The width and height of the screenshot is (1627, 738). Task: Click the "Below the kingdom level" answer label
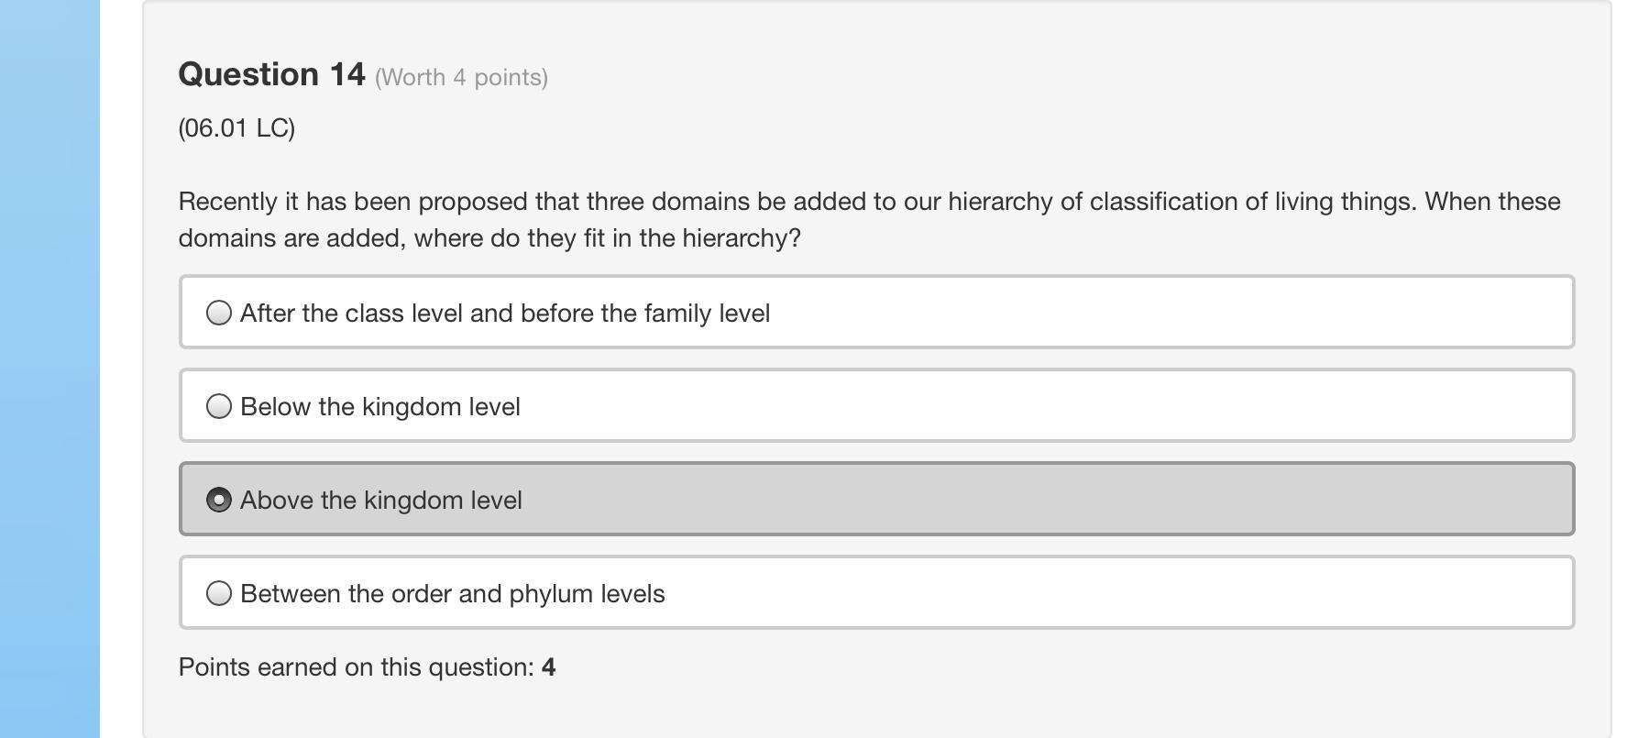(x=379, y=407)
